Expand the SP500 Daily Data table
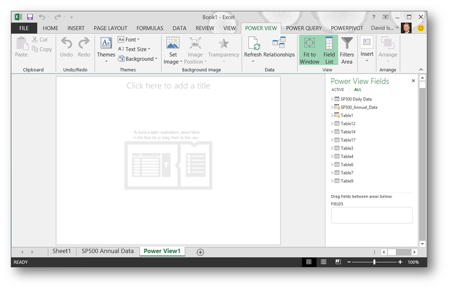The height and width of the screenshot is (289, 449). click(332, 99)
